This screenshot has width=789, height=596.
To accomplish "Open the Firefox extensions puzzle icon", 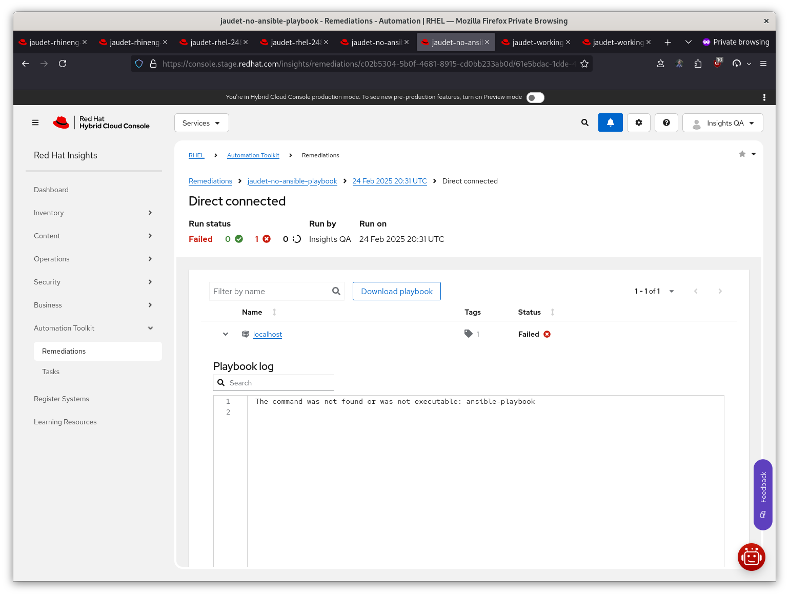I will (698, 64).
